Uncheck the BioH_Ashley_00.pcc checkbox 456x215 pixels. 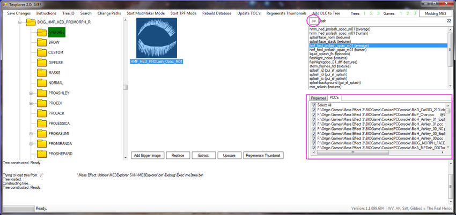[313, 138]
